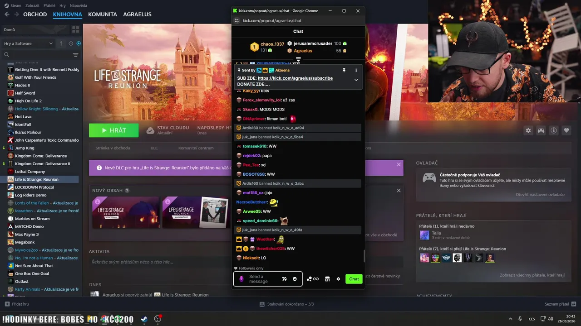Open first Life is Strange DLC thumbnail
This screenshot has height=326, width=581.
tap(126, 212)
